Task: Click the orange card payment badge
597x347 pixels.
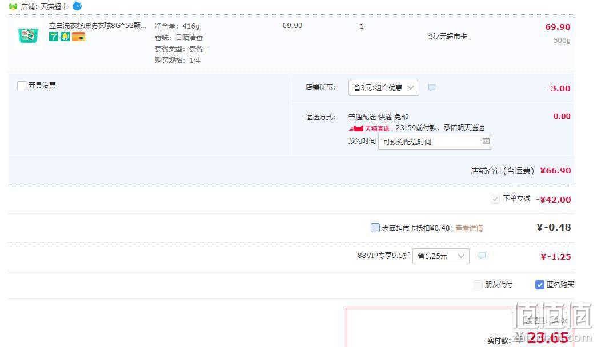Action: tap(78, 37)
